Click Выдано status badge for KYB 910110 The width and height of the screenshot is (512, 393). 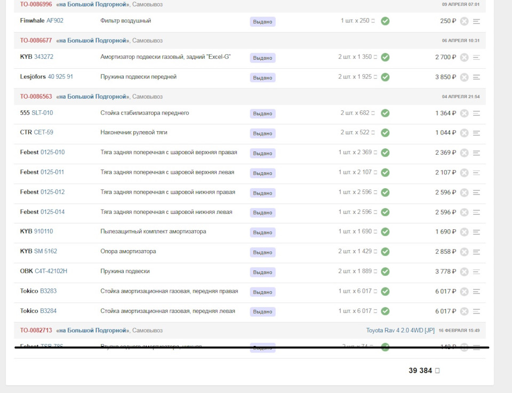click(262, 232)
